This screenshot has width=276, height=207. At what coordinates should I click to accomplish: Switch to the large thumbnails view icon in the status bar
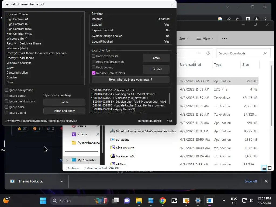(x=270, y=168)
